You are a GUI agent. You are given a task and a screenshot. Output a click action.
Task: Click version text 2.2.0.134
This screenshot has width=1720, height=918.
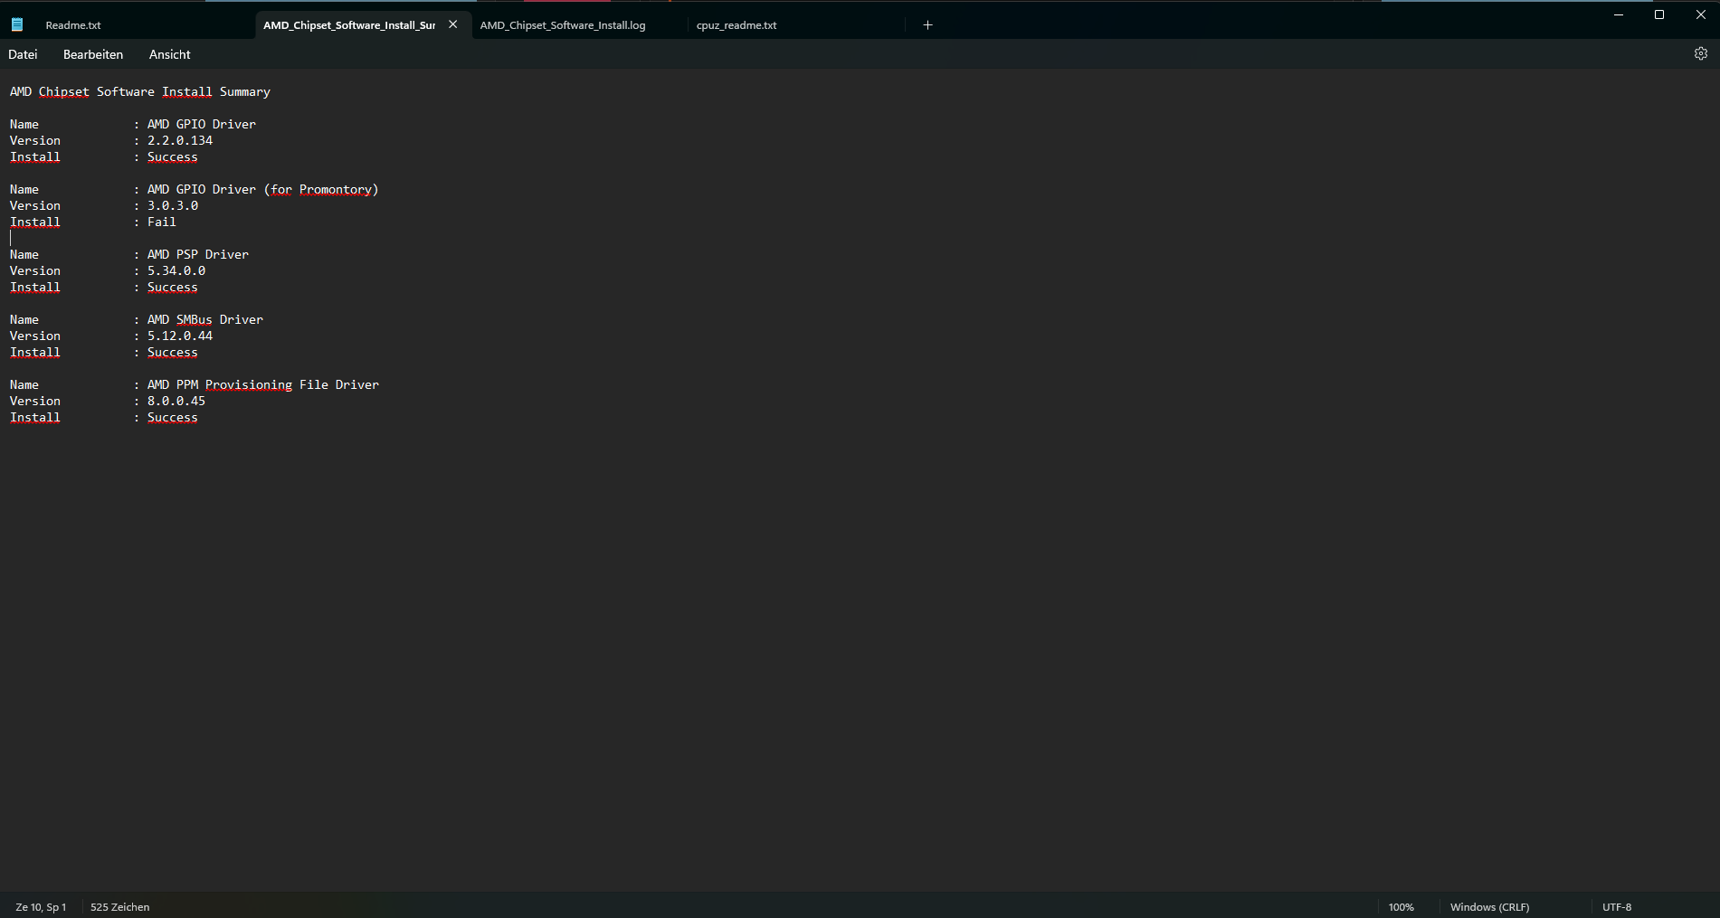coord(180,140)
